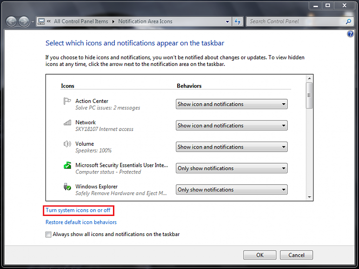Image resolution: width=359 pixels, height=269 pixels.
Task: Click the Icons column header
Action: pyautogui.click(x=67, y=86)
